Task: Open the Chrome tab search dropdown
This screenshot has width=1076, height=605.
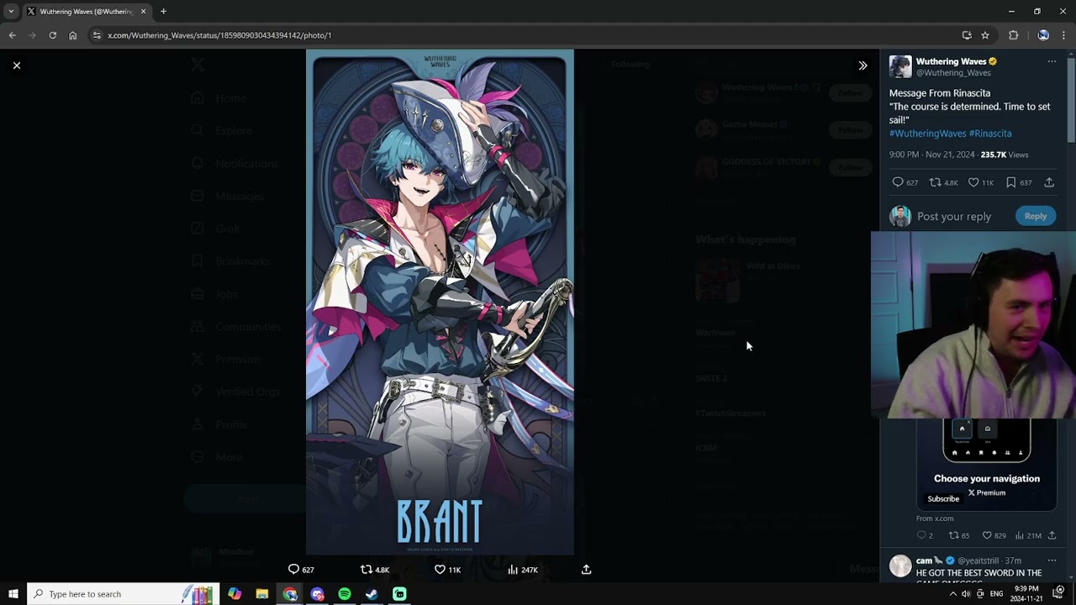Action: [x=11, y=12]
